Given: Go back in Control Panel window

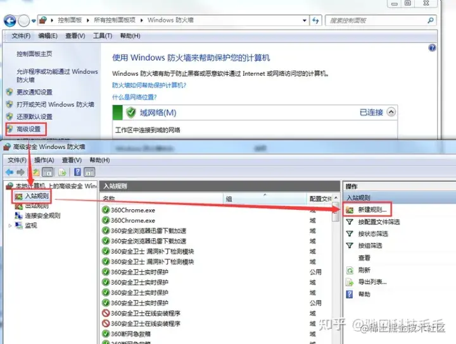Looking at the screenshot, I should [x=9, y=21].
